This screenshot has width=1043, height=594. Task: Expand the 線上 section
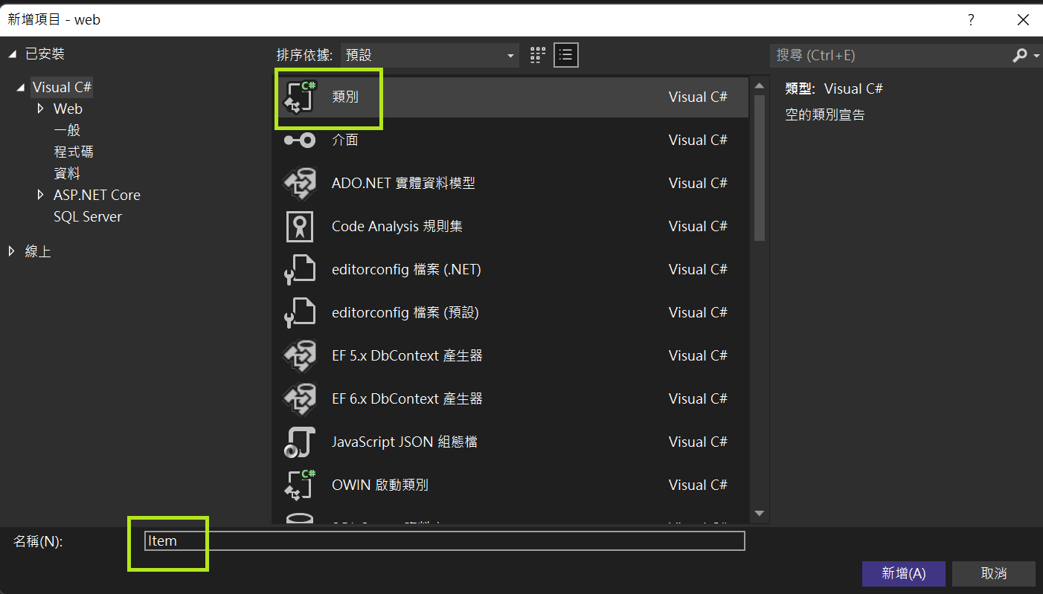(12, 251)
